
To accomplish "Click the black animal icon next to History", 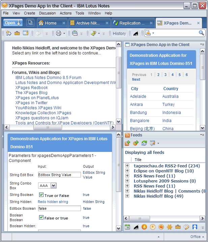I will [136, 34].
